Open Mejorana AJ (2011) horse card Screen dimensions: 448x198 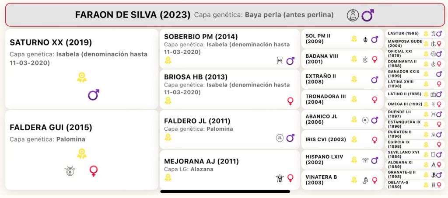pyautogui.click(x=229, y=170)
